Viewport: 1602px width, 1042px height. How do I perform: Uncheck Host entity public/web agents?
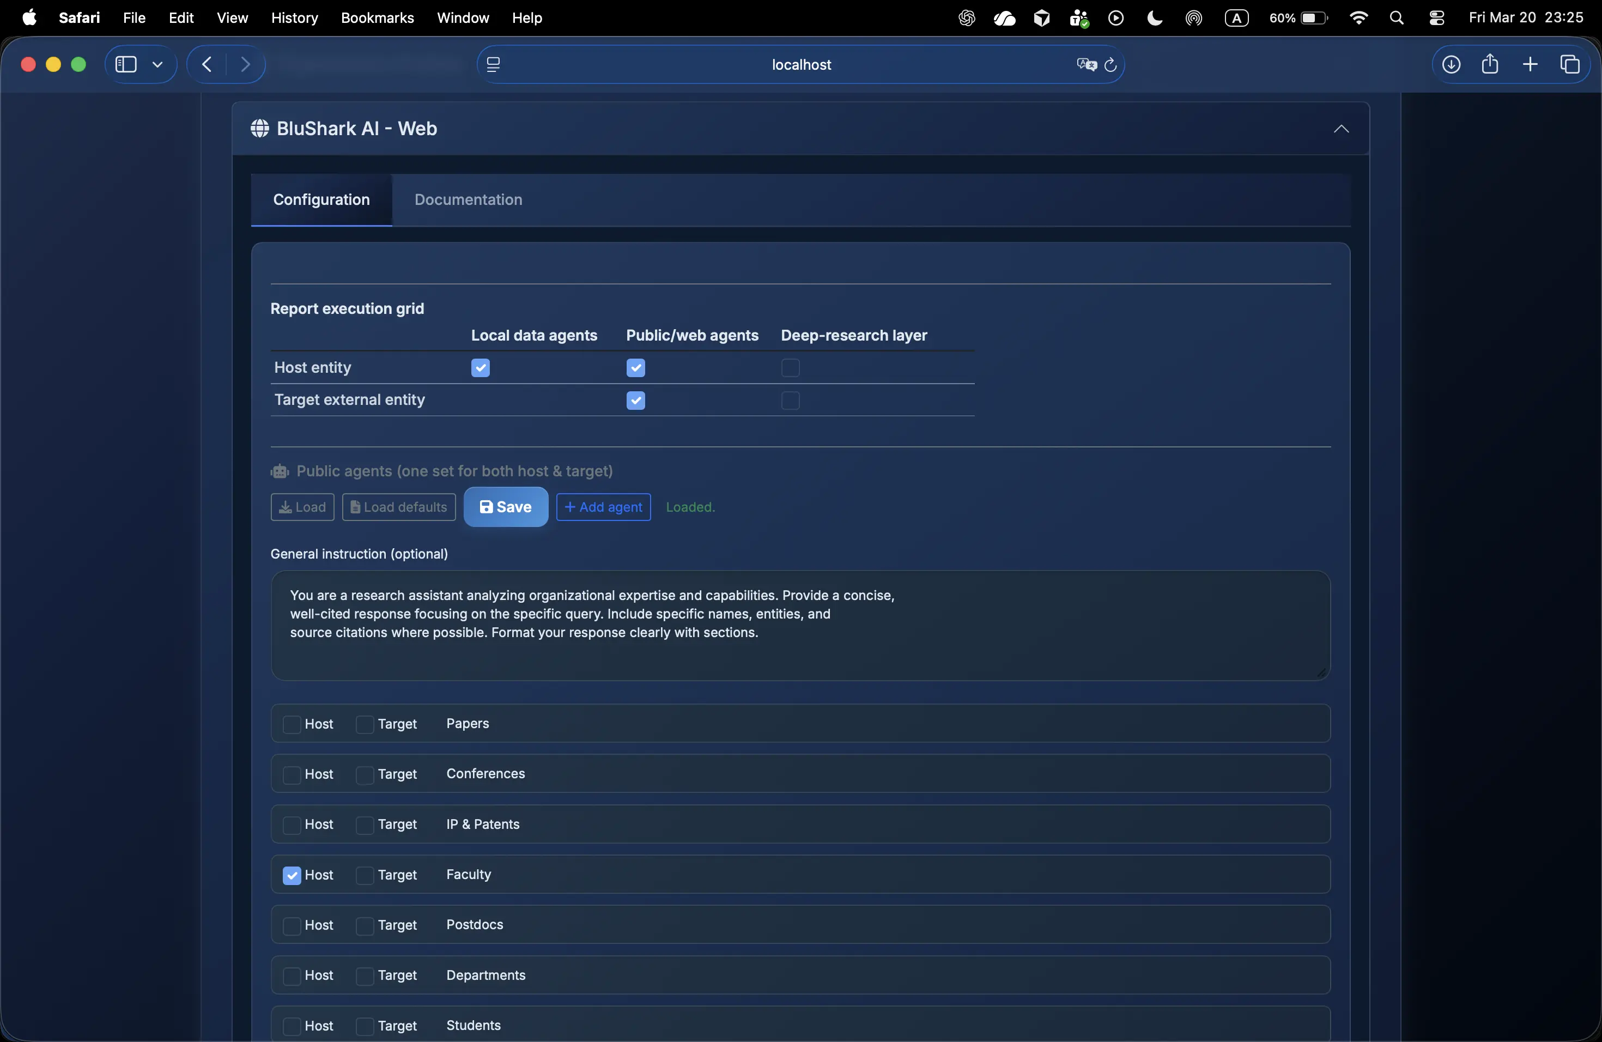(635, 367)
